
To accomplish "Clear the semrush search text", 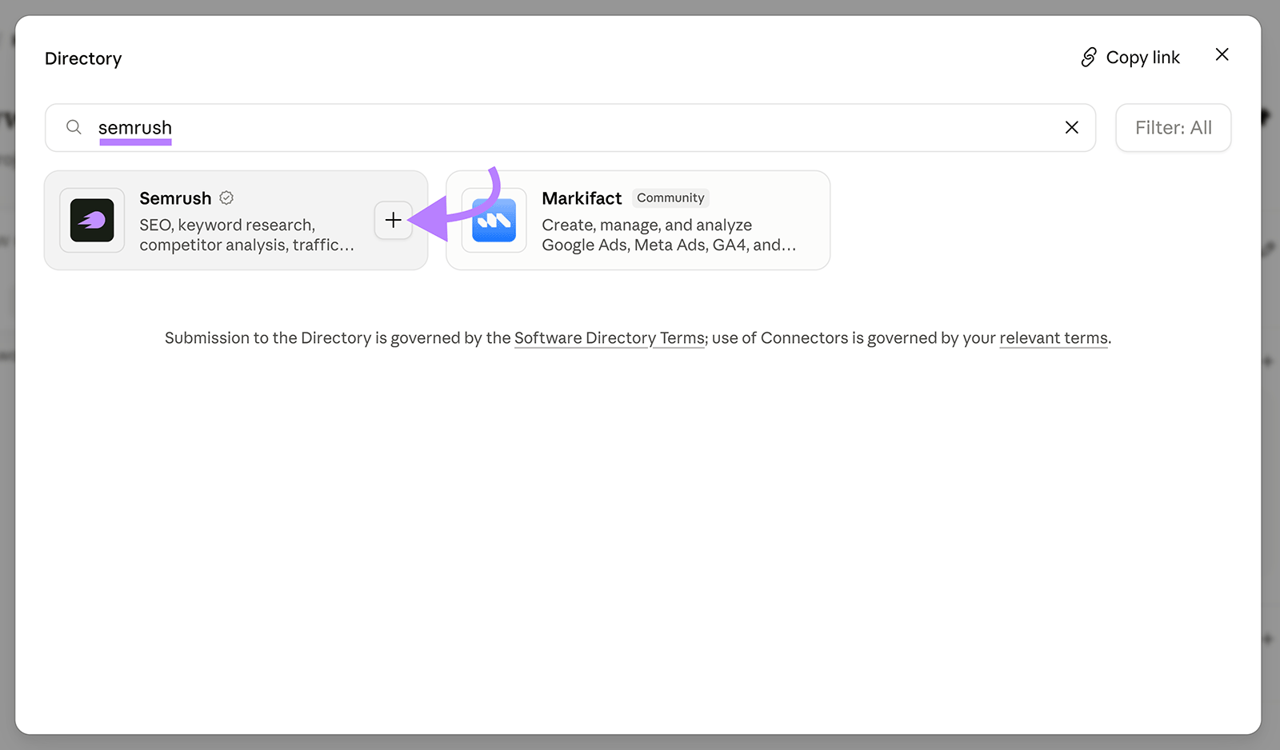I will click(x=1071, y=127).
